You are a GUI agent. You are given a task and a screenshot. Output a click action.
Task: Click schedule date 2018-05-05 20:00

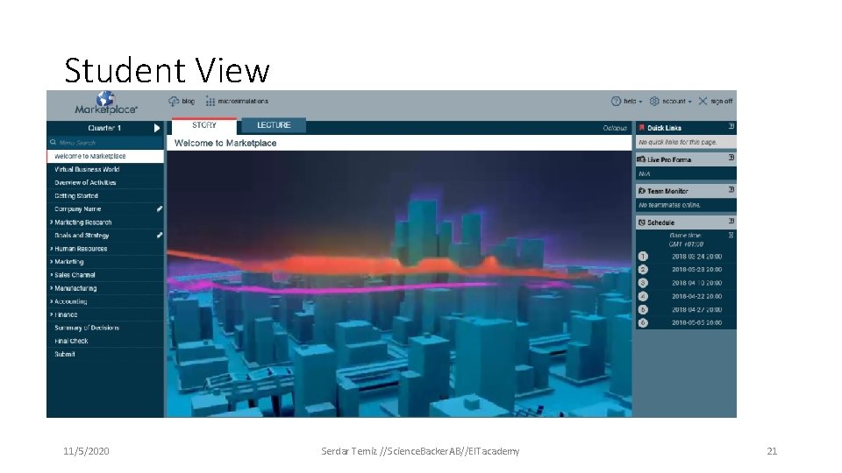(696, 323)
